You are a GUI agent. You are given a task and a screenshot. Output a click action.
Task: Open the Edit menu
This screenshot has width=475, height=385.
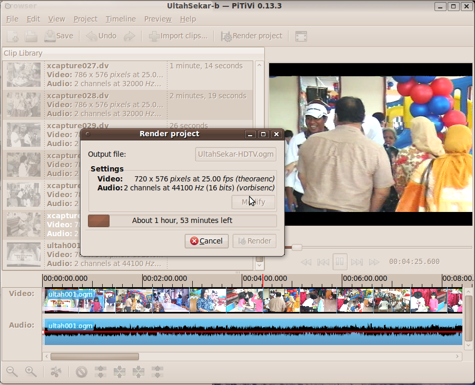(x=33, y=19)
